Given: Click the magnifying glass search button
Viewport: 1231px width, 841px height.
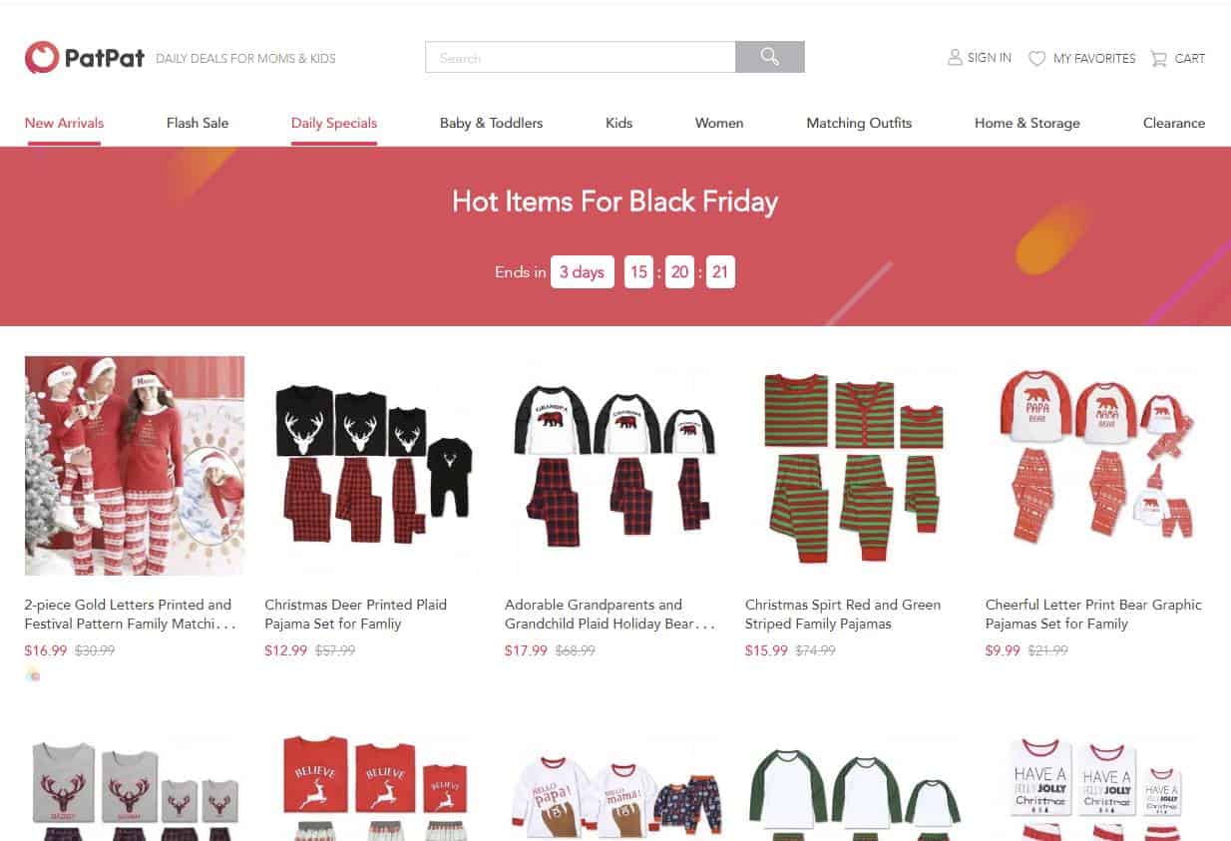Looking at the screenshot, I should (770, 57).
